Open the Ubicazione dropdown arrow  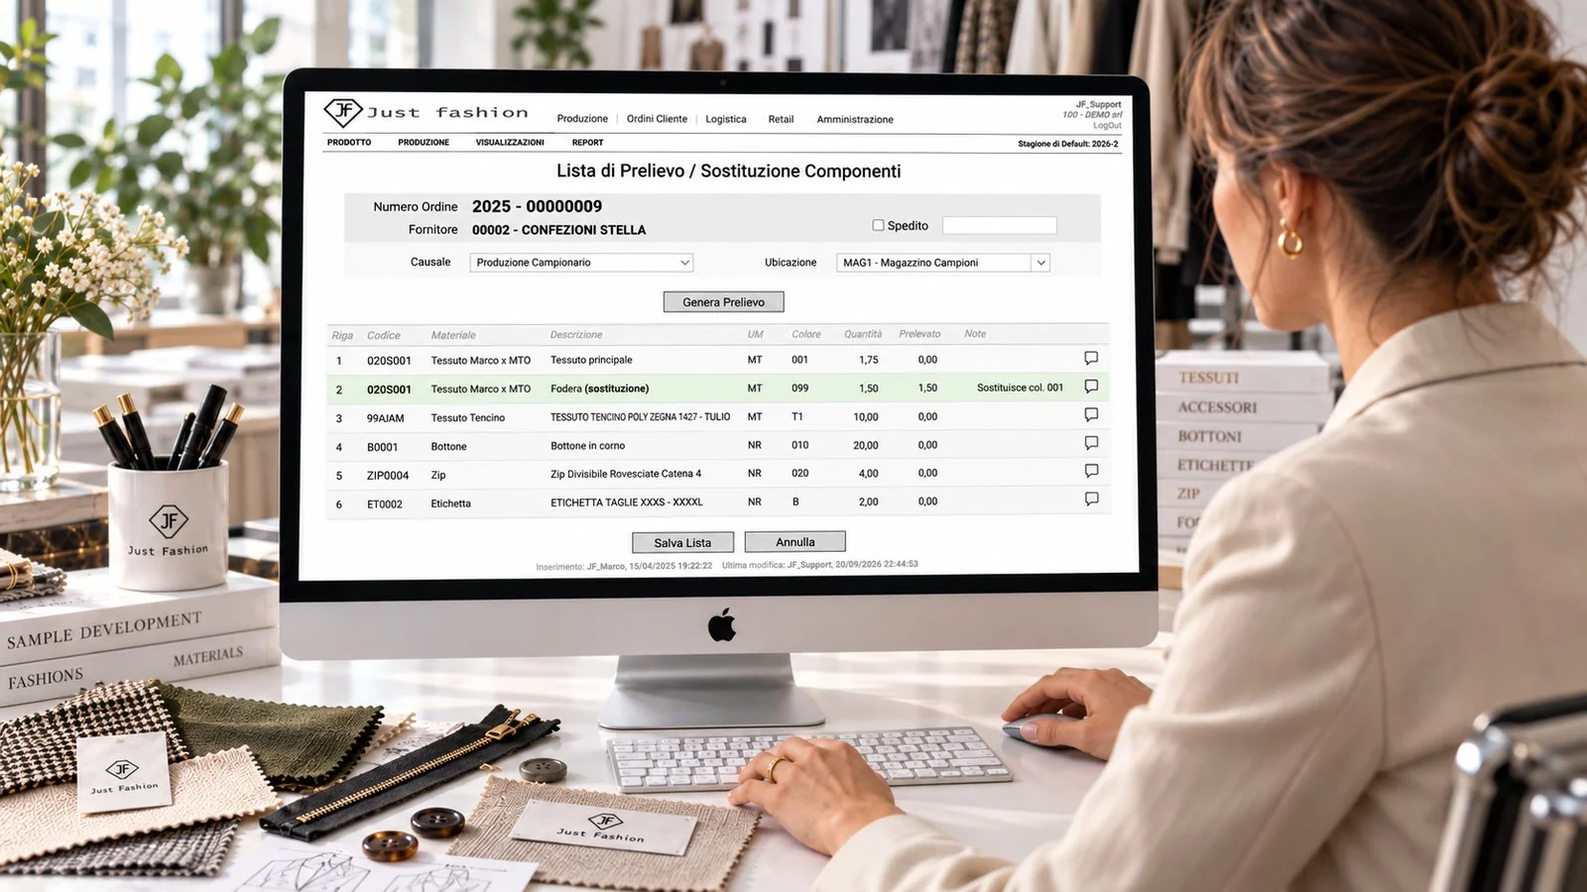tap(1040, 263)
